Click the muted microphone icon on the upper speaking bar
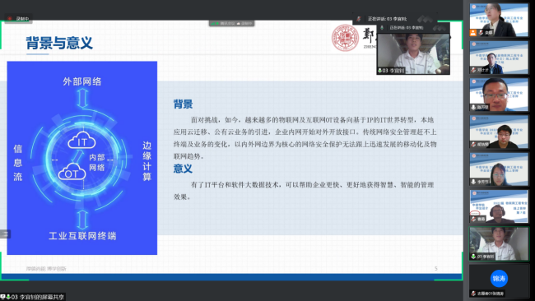Image resolution: width=535 pixels, height=301 pixels. [359, 19]
